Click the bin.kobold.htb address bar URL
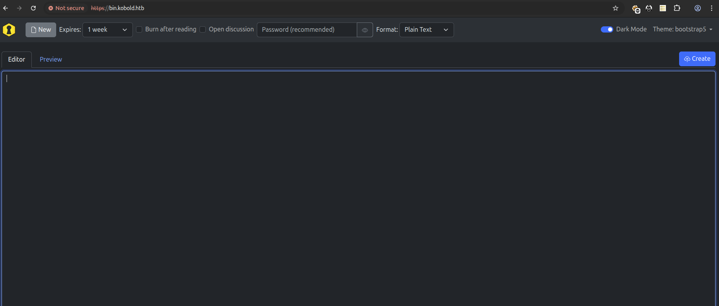The image size is (719, 306). click(117, 8)
